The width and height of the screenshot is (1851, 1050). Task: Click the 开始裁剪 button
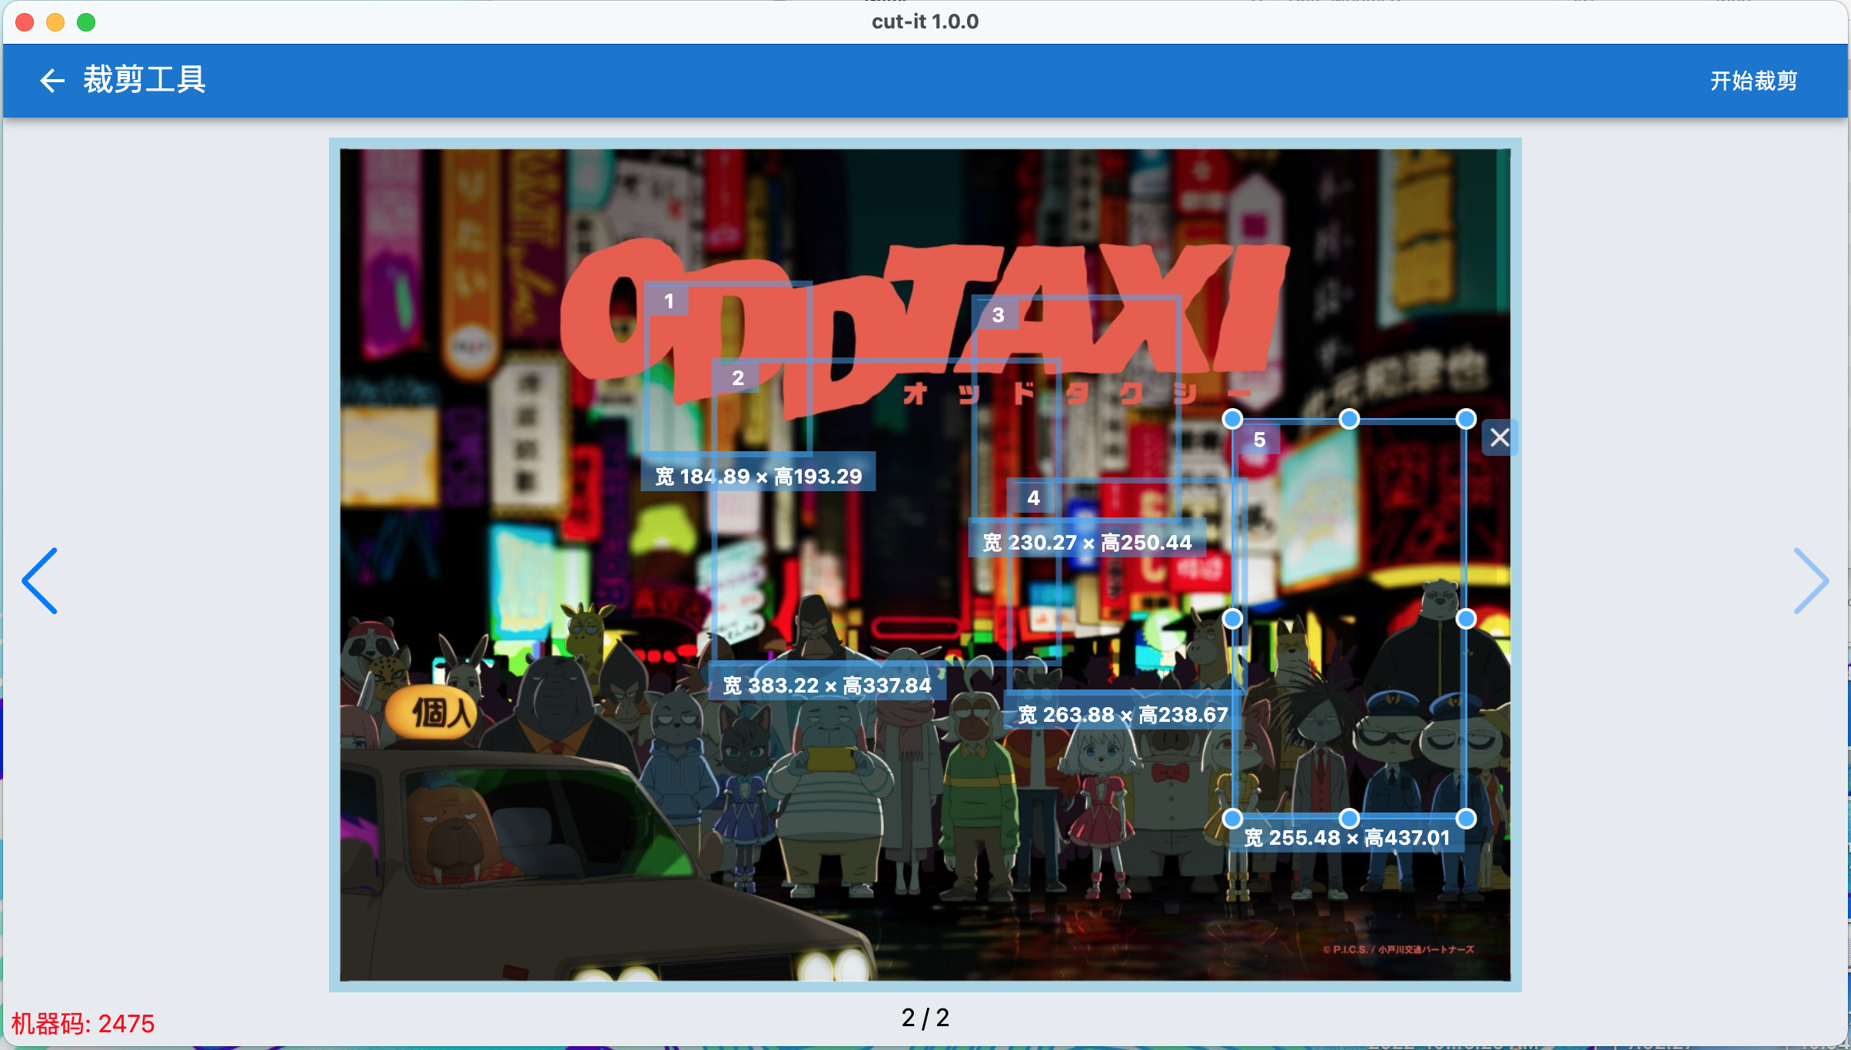click(x=1753, y=80)
